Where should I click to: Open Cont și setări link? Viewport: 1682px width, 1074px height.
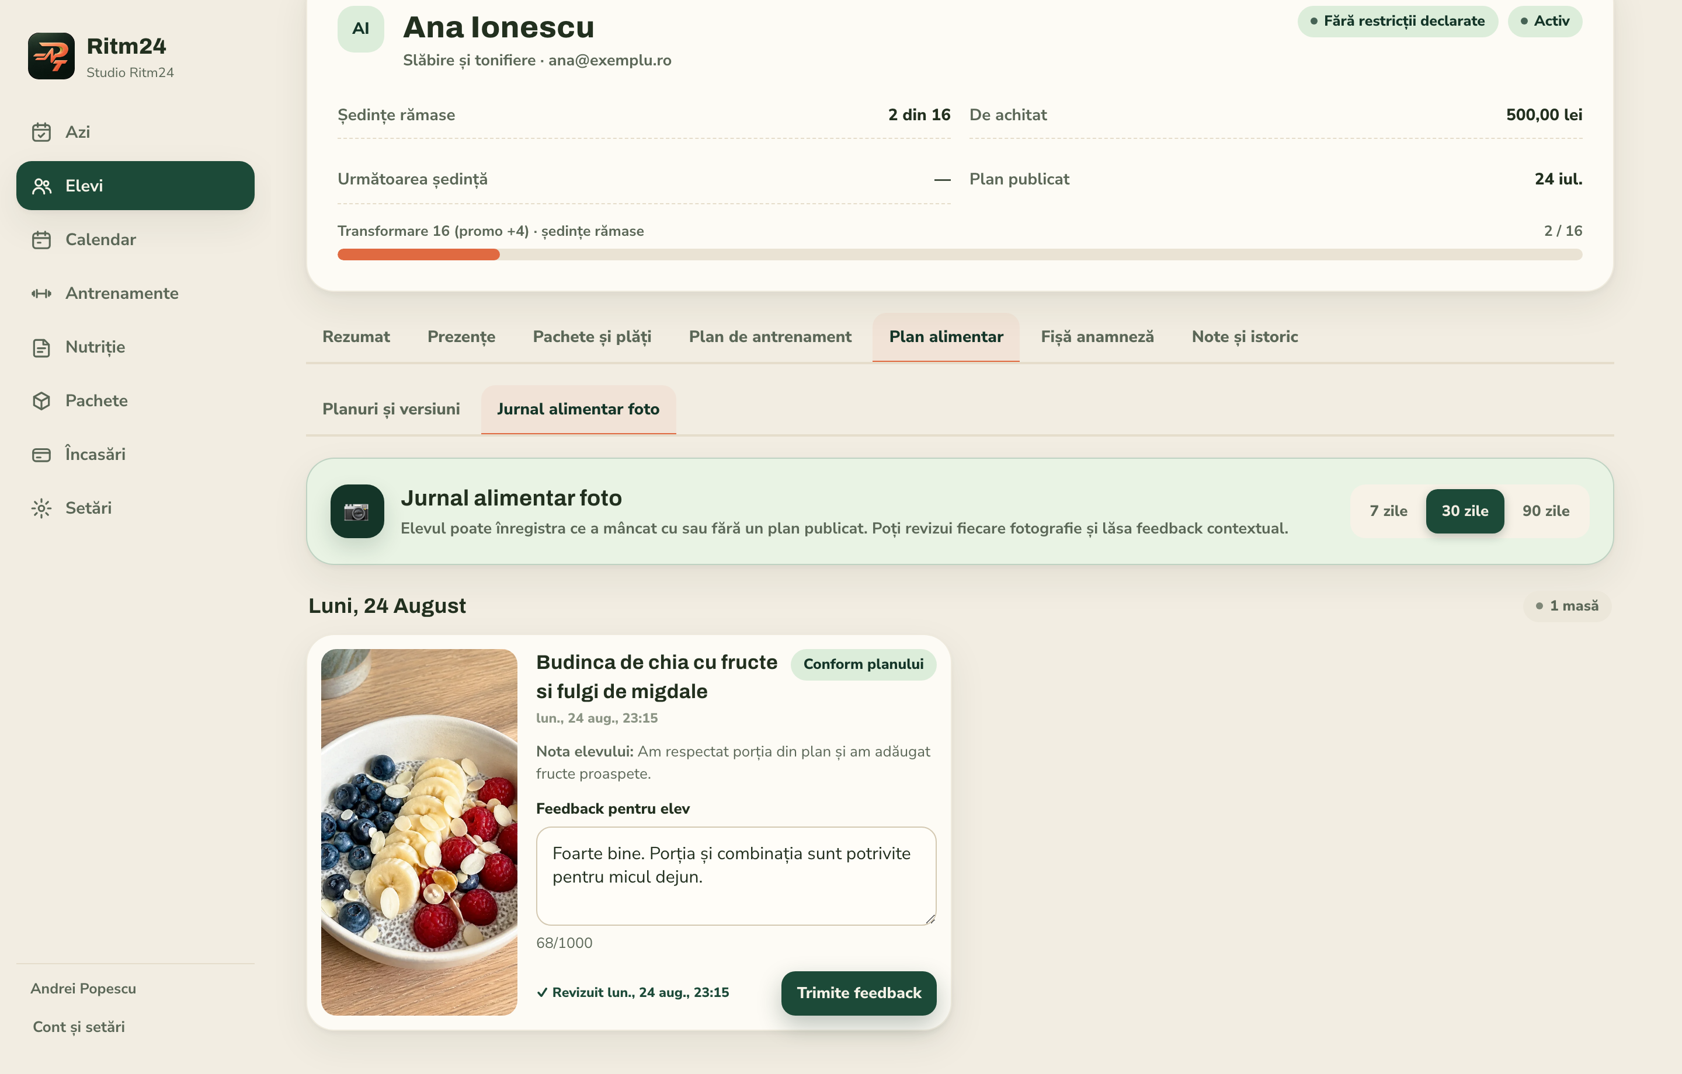(x=78, y=1027)
